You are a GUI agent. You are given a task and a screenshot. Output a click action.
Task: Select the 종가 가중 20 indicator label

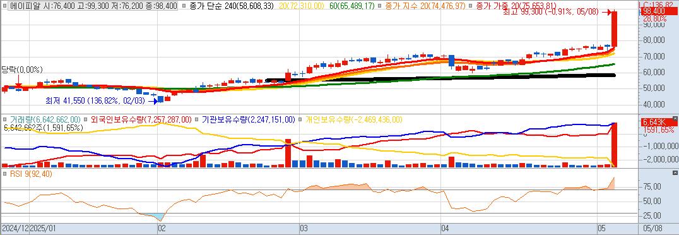516,6
